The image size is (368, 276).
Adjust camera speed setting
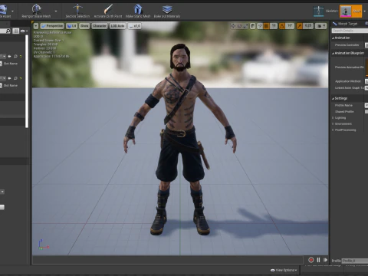coord(320,26)
